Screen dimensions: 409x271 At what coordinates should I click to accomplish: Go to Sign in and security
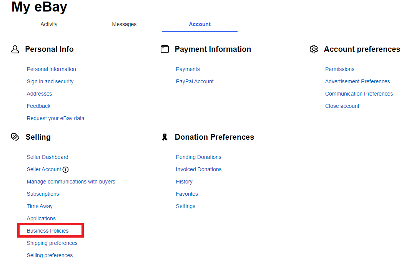[x=50, y=81]
